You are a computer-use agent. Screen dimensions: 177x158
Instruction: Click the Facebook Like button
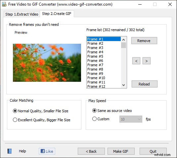tap(47, 151)
